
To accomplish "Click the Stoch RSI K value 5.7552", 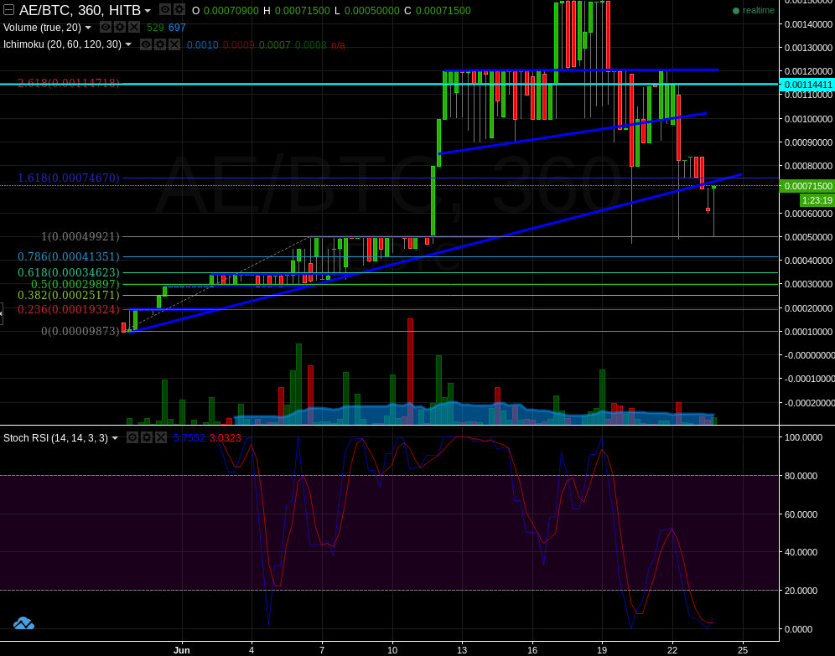I will tap(189, 438).
